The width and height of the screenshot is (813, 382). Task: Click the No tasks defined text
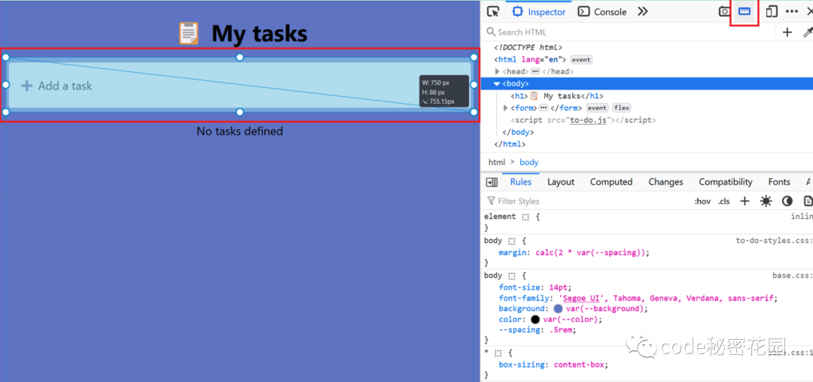pos(239,131)
